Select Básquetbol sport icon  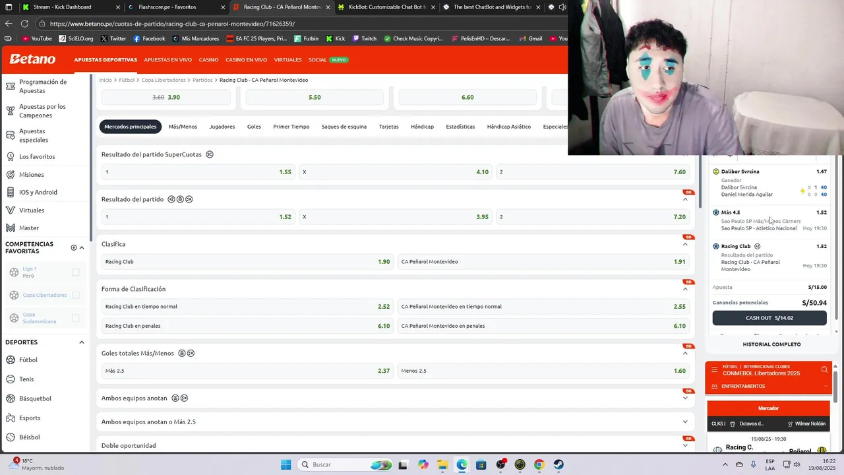click(x=11, y=398)
